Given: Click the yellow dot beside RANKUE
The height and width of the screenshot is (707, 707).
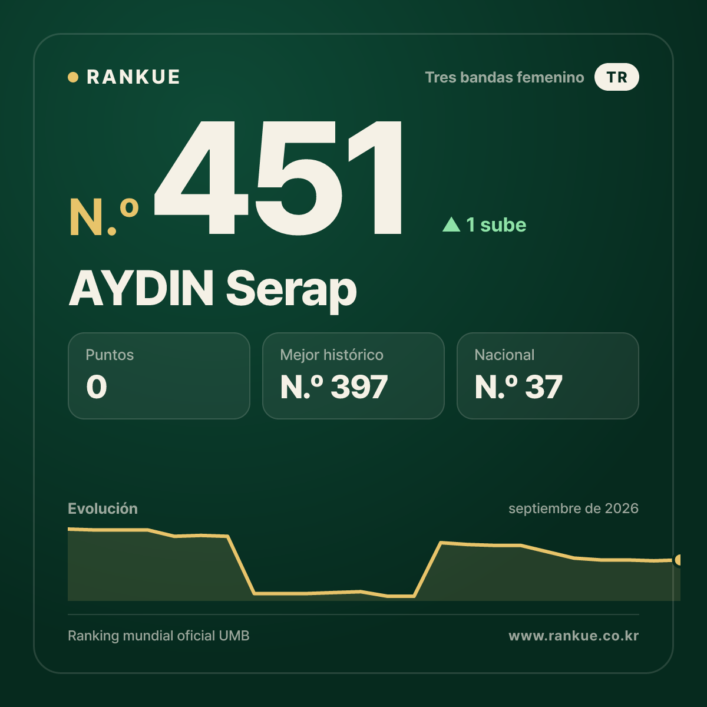Looking at the screenshot, I should [x=73, y=77].
